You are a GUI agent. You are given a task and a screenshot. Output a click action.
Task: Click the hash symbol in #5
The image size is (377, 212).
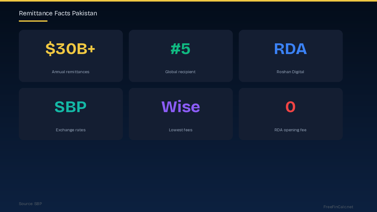[x=175, y=49]
